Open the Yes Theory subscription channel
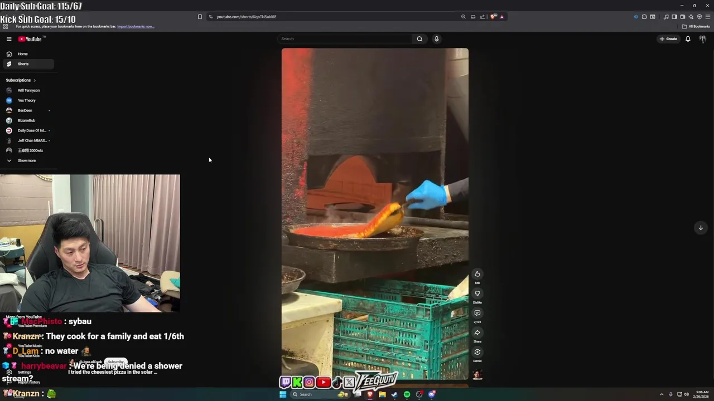This screenshot has height=401, width=714. point(28,100)
